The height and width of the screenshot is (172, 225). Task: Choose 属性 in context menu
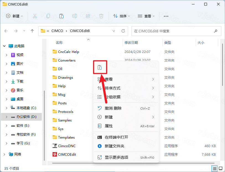point(126,126)
